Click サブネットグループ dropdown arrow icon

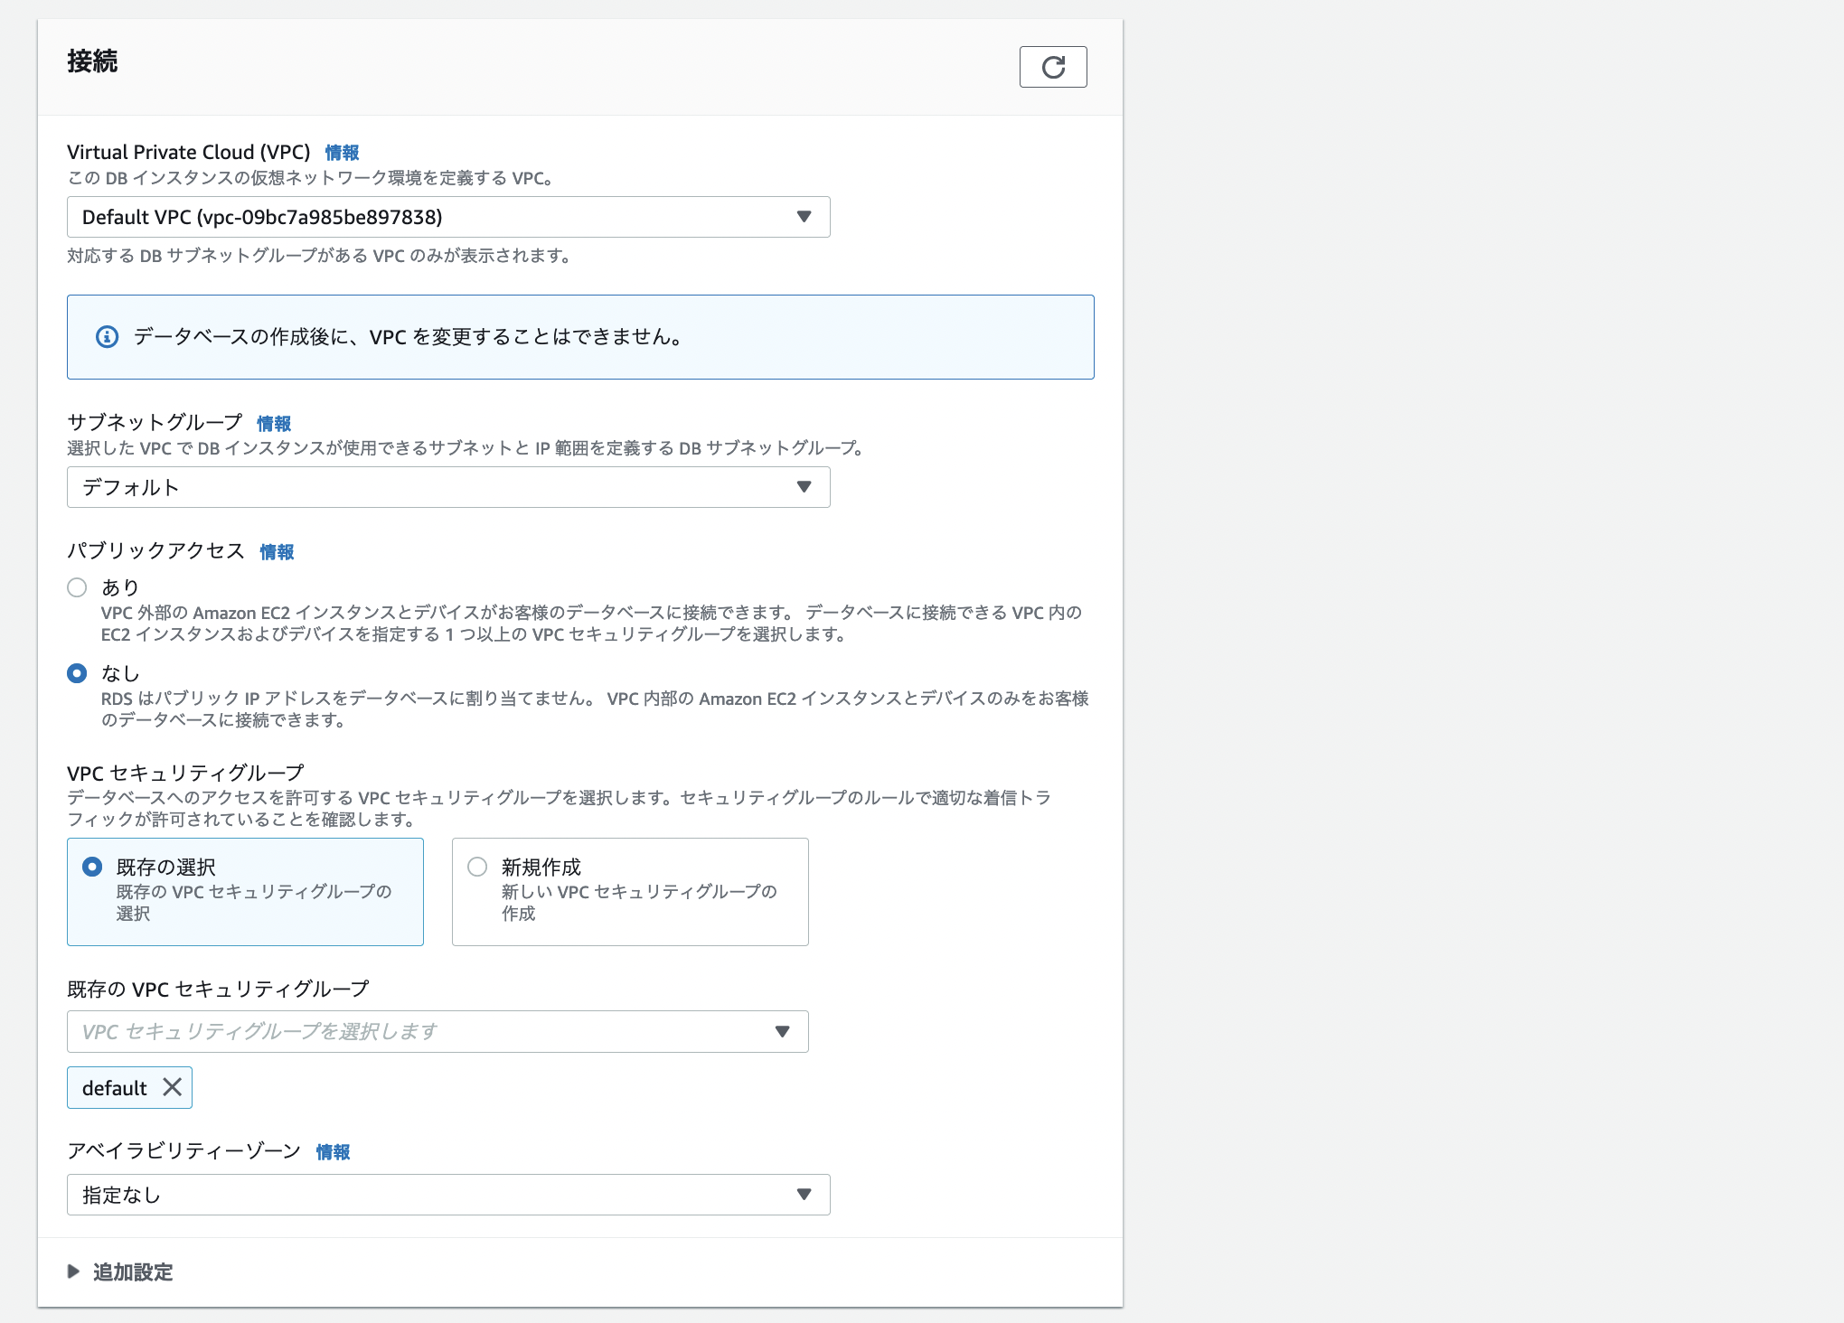pyautogui.click(x=804, y=487)
